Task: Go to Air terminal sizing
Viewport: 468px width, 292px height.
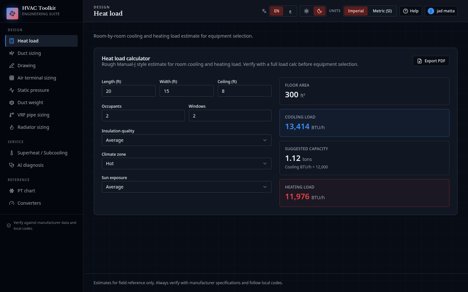Action: pos(42,78)
